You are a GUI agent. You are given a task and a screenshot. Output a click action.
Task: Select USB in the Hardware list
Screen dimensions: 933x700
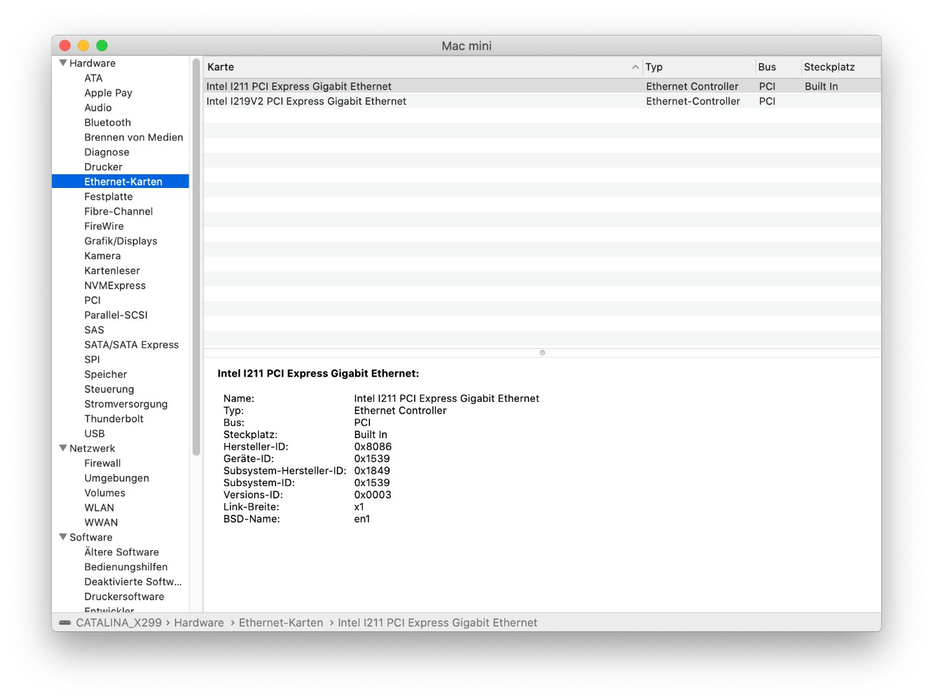point(95,434)
